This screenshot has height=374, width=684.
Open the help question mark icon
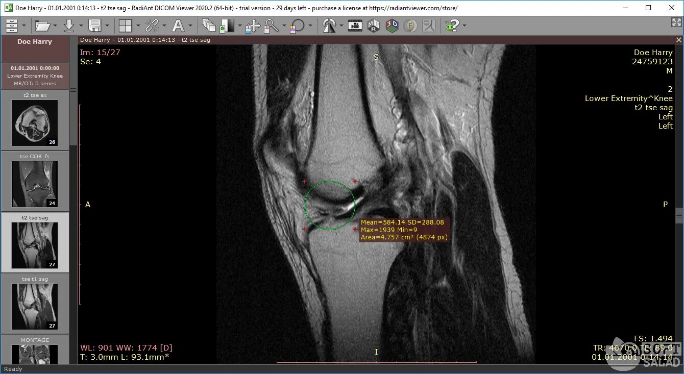(451, 26)
